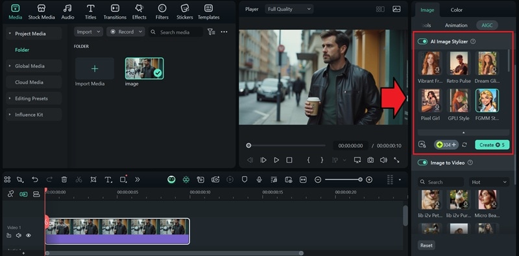This screenshot has width=519, height=256.
Task: Click the Image to Video Search field
Action: pyautogui.click(x=441, y=182)
